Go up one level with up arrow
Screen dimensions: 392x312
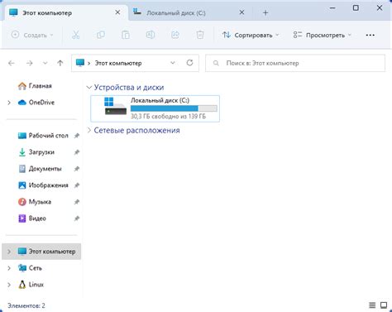(60, 63)
